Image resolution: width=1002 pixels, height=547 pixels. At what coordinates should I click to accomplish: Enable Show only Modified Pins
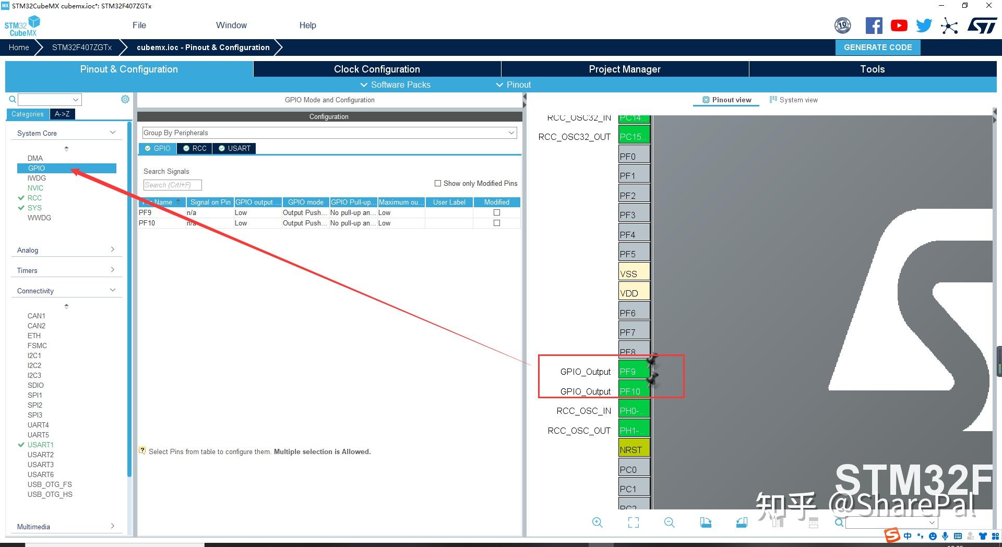point(438,183)
